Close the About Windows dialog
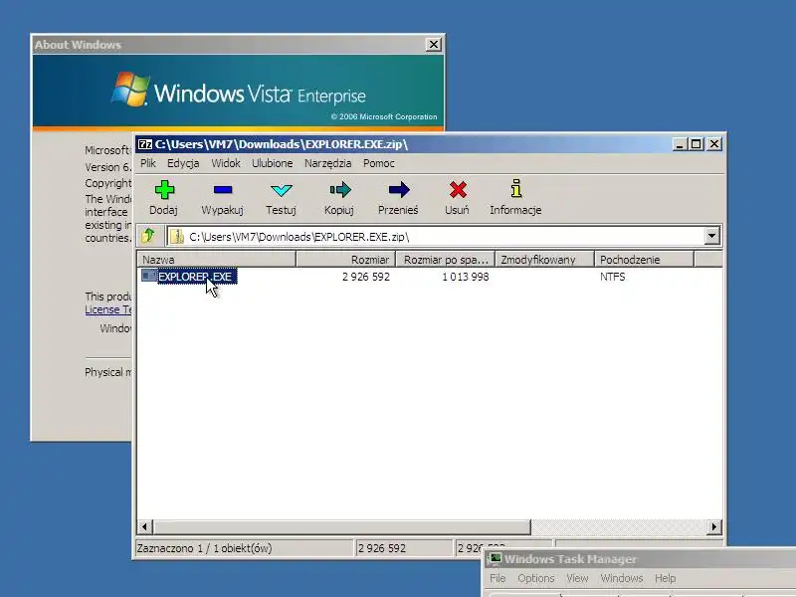This screenshot has width=796, height=597. pos(433,45)
